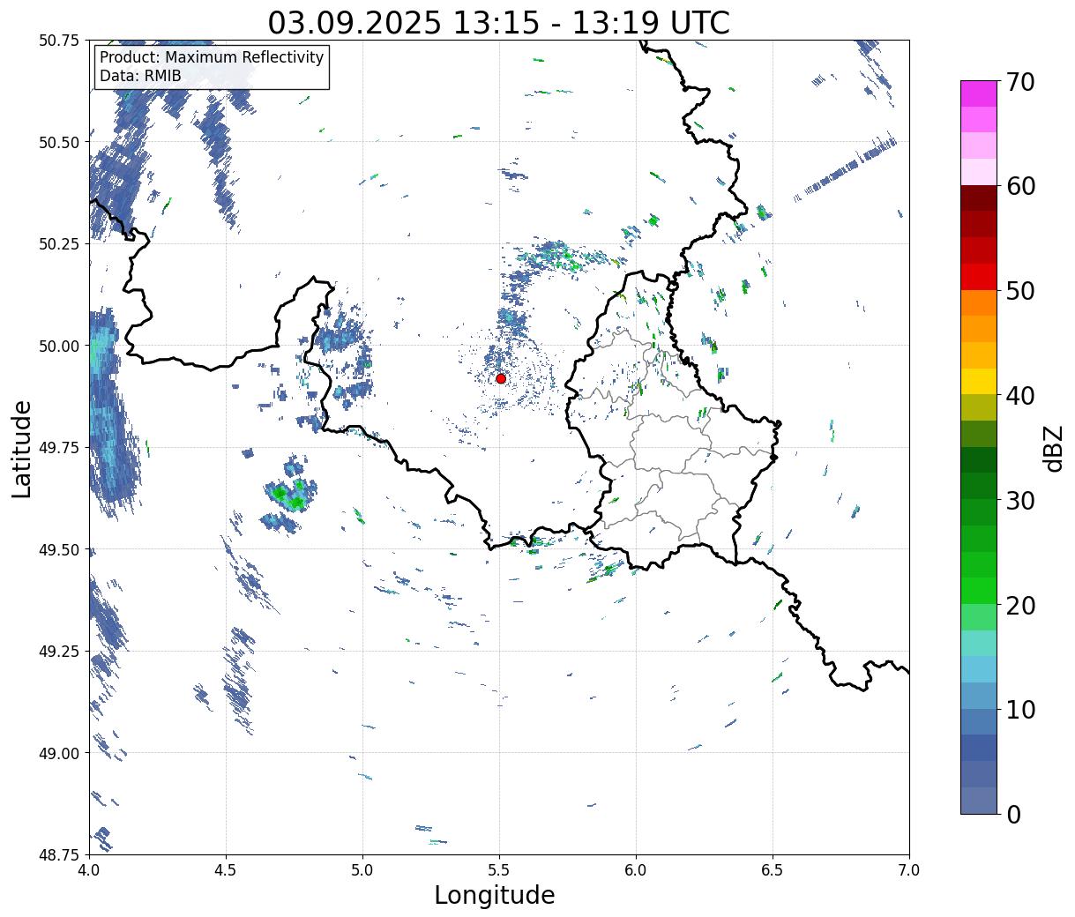Click the colorbar tick label 60
The width and height of the screenshot is (1075, 917).
tap(1020, 186)
